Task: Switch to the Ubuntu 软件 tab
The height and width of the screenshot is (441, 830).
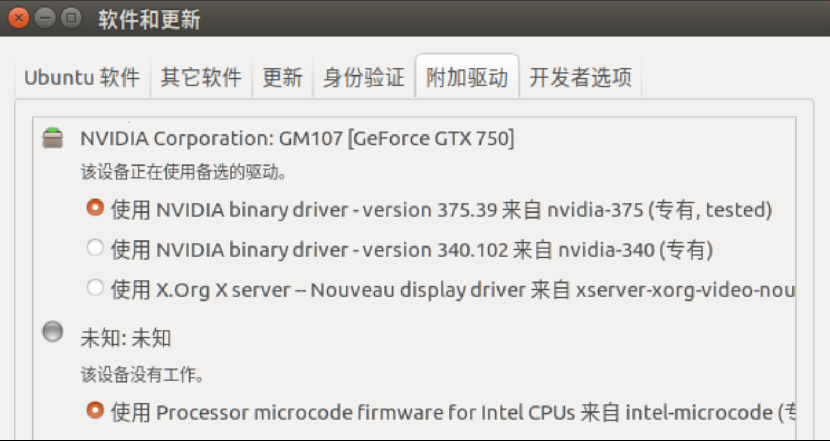Action: [82, 77]
